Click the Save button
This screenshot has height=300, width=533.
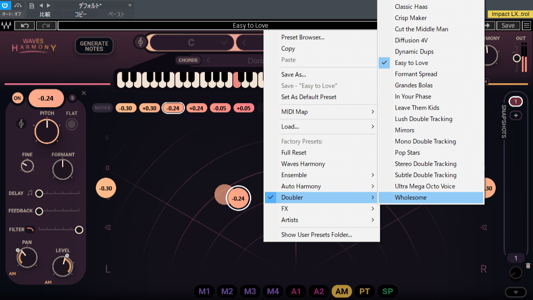508,26
